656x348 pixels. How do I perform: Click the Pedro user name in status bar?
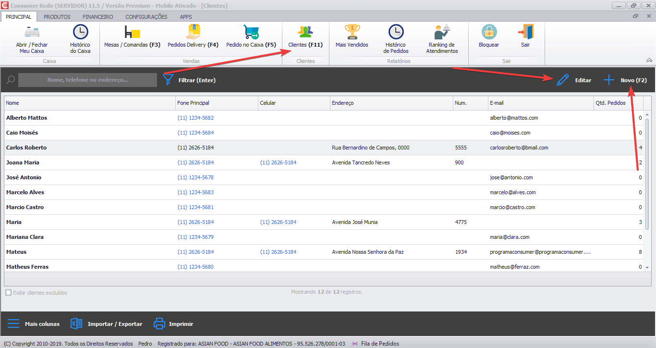(145, 344)
